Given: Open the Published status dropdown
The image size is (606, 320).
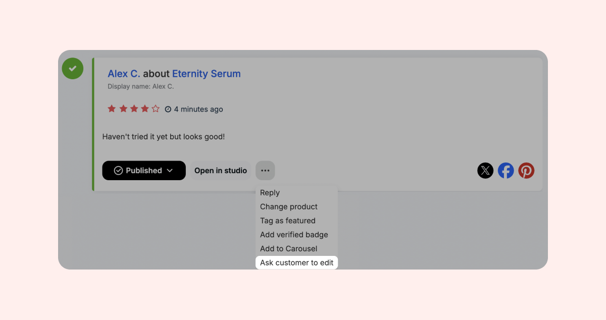Looking at the screenshot, I should pyautogui.click(x=144, y=171).
